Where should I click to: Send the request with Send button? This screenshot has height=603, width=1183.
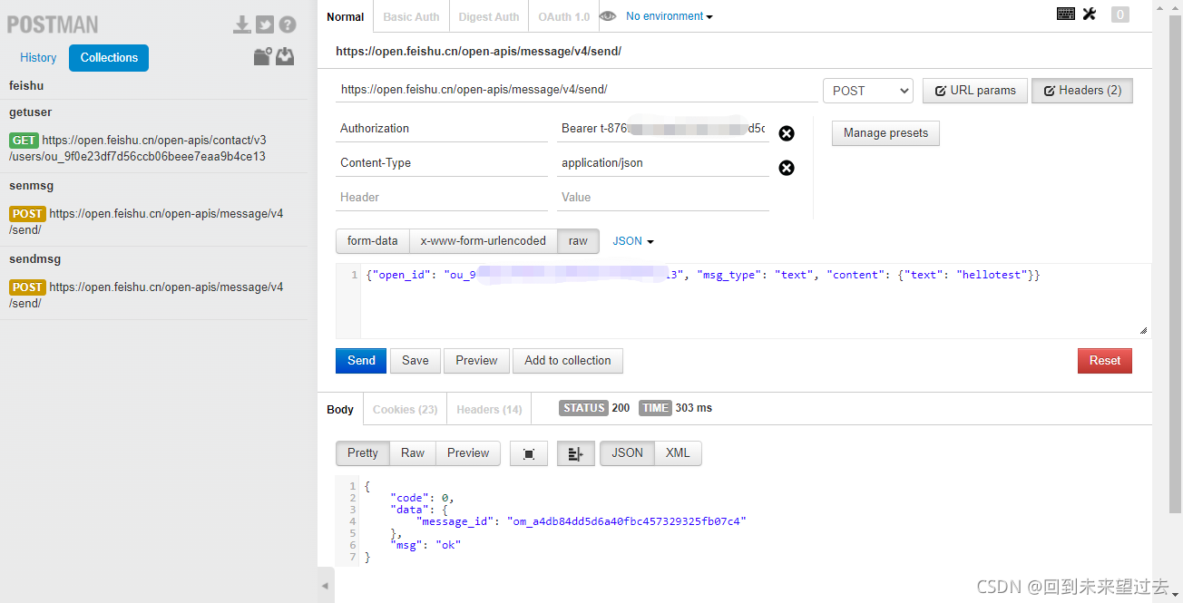click(361, 361)
